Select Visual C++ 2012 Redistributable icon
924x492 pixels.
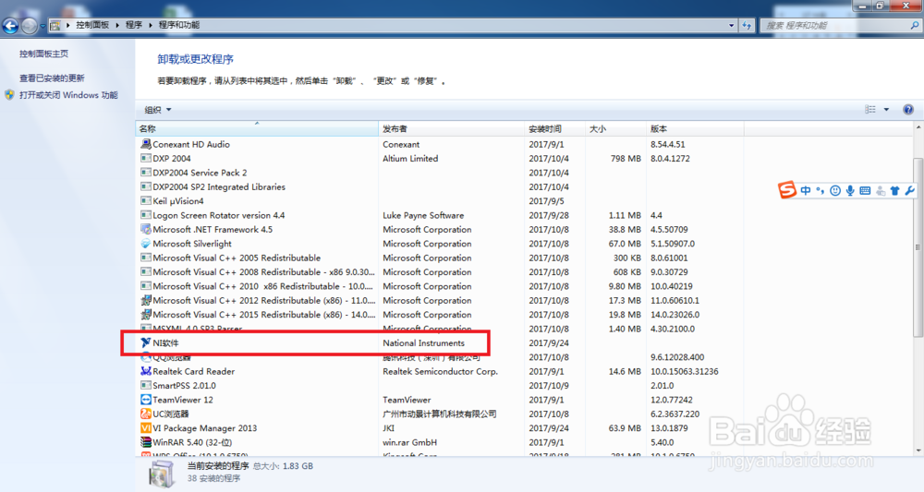tap(146, 300)
